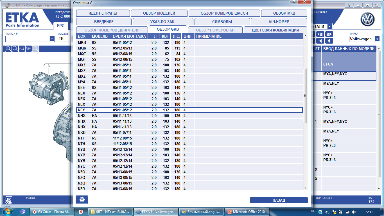Activate the zoom-to-area magnifier tool

tap(22, 49)
